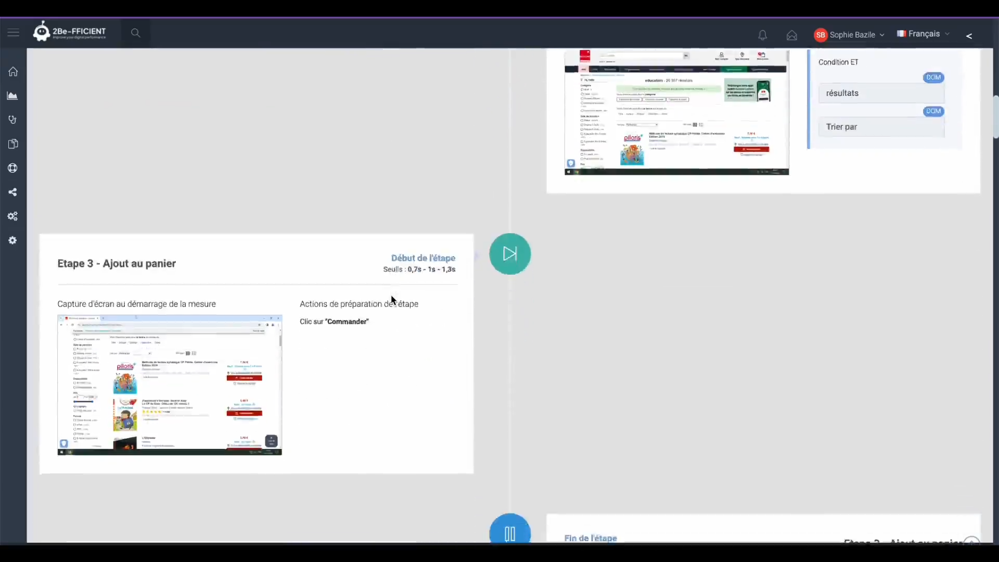Open the area chart dashboard icon
Screen dimensions: 999x562
[12, 96]
